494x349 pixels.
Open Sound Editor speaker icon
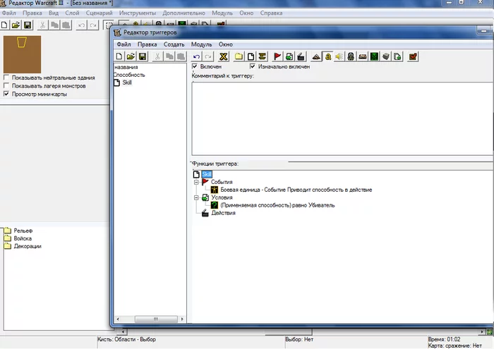pos(339,56)
